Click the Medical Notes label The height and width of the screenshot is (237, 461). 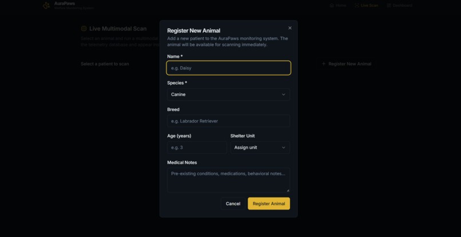point(182,162)
